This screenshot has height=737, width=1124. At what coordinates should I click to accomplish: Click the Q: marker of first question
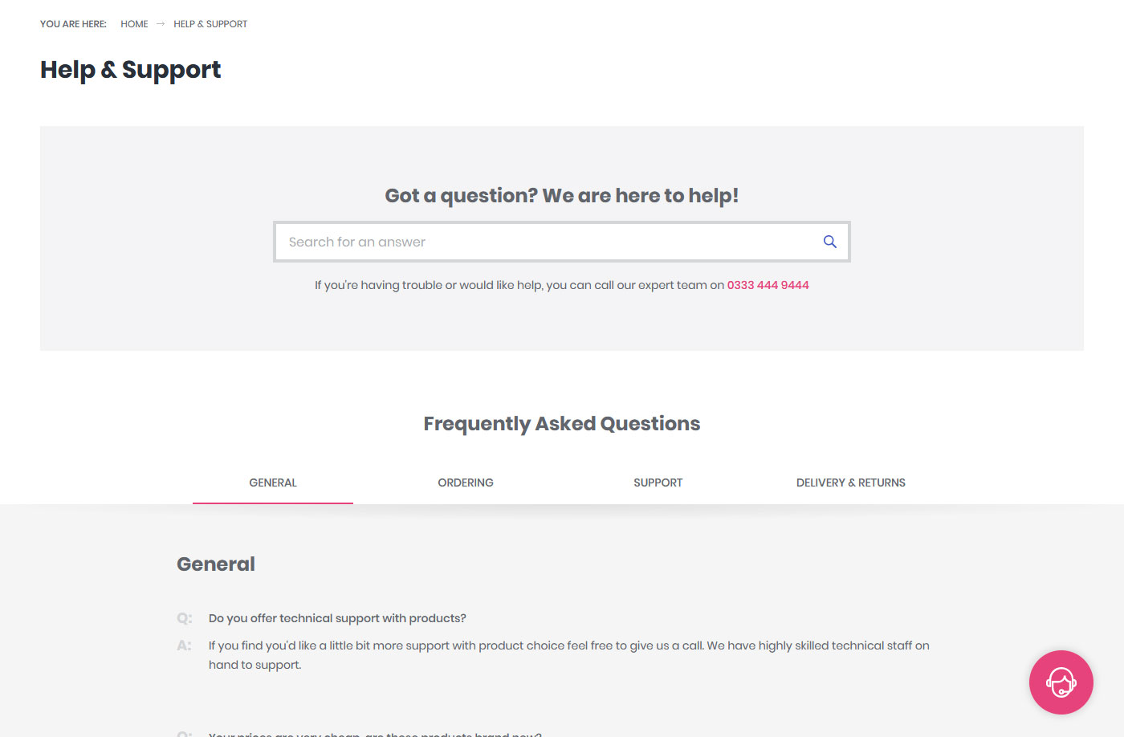(x=185, y=618)
